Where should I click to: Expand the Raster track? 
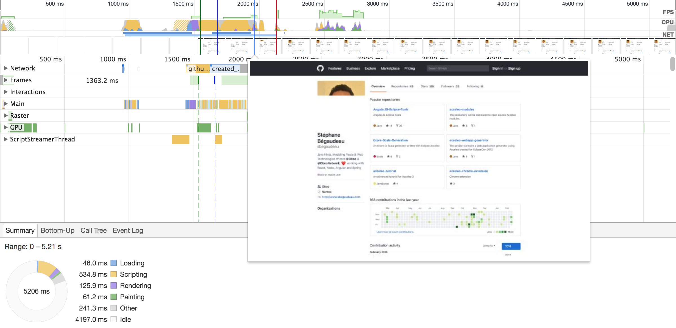(x=6, y=116)
